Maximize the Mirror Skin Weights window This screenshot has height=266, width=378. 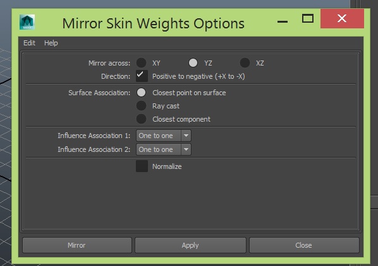pyautogui.click(x=308, y=18)
